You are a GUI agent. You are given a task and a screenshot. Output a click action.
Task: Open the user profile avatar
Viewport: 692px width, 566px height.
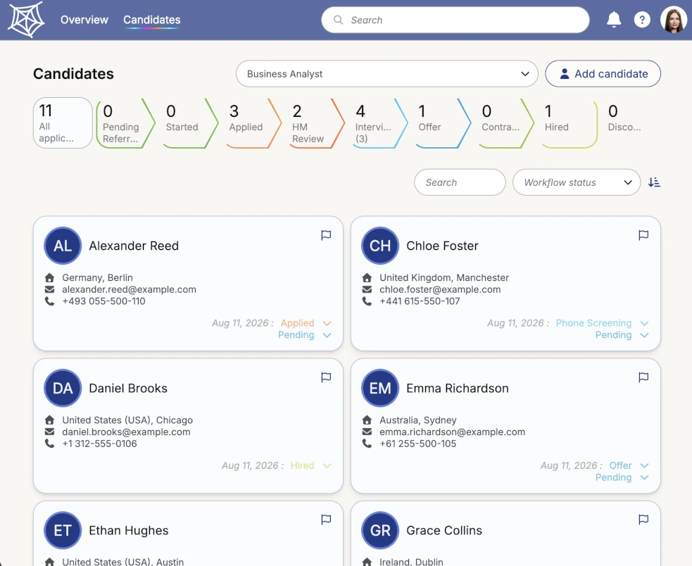click(x=673, y=20)
